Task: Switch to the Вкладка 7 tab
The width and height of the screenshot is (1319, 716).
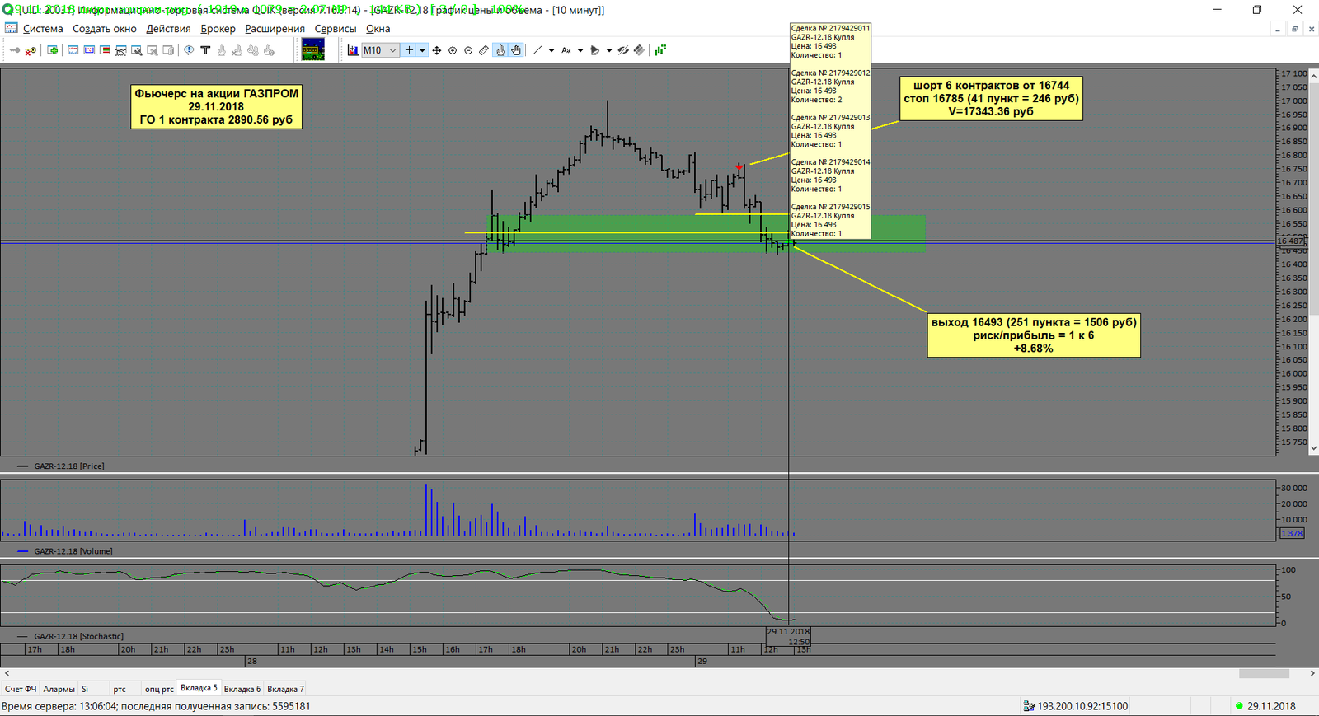Action: pyautogui.click(x=285, y=689)
